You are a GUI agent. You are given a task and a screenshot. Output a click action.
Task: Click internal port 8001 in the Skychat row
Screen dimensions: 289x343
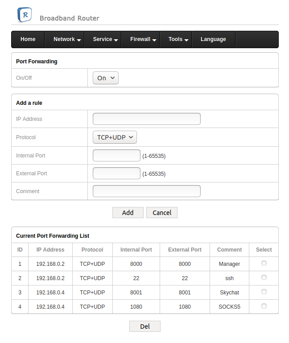click(136, 293)
